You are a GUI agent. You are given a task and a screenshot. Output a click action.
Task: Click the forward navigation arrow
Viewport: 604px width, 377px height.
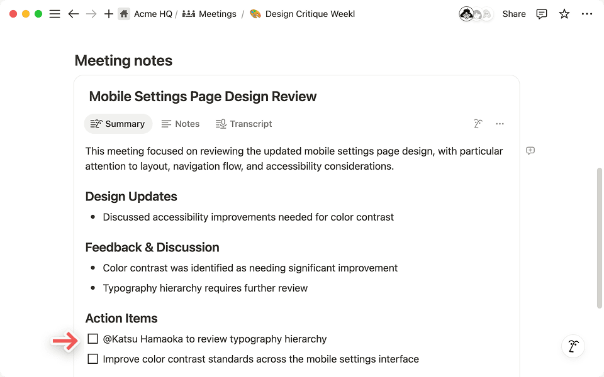tap(91, 13)
